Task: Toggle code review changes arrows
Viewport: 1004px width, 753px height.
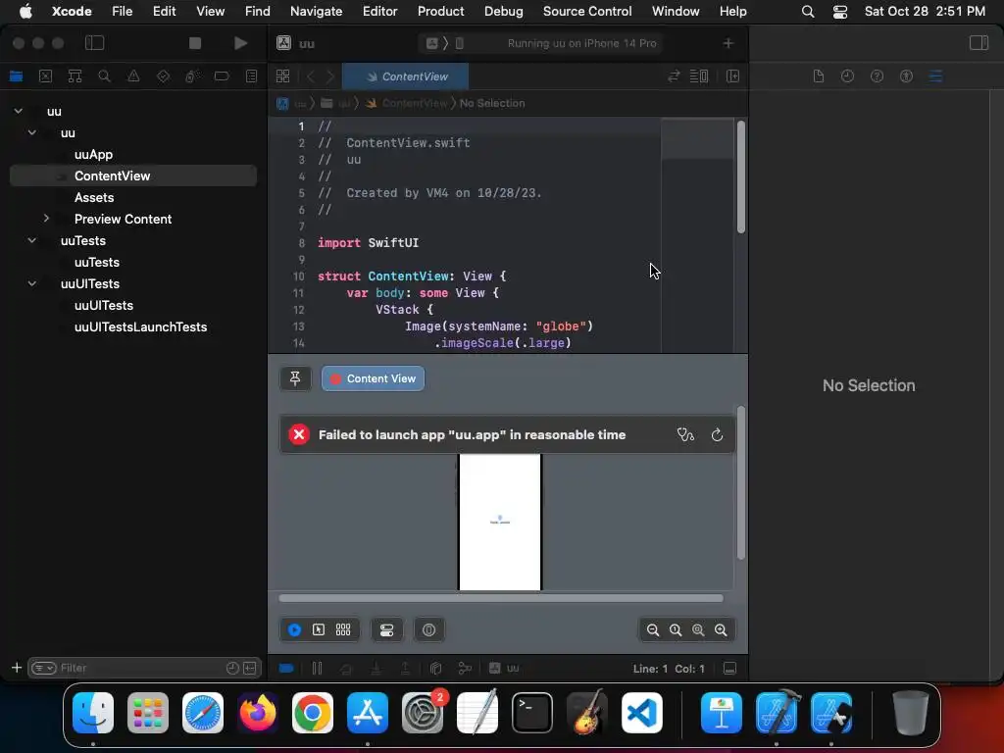Action: tap(674, 76)
